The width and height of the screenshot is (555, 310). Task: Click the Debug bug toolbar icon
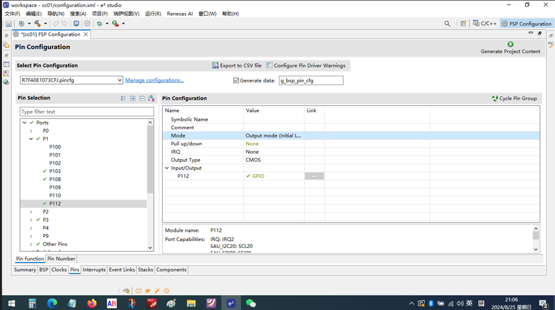coord(99,24)
